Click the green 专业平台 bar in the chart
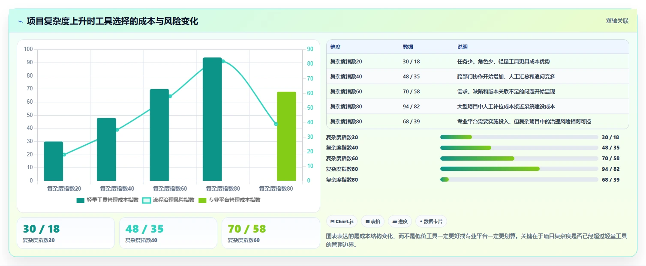 286,136
